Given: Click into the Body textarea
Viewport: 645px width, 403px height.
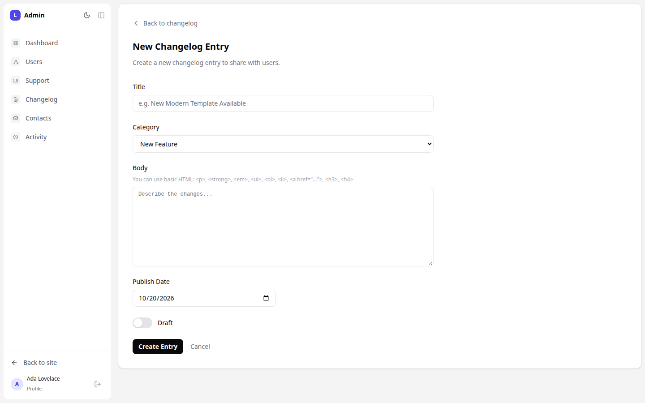Looking at the screenshot, I should click(283, 227).
